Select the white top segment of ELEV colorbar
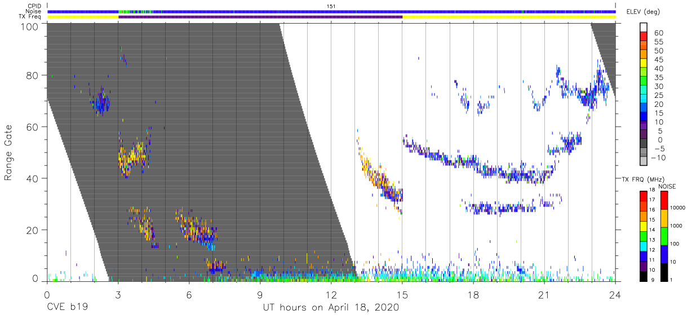 pyautogui.click(x=645, y=28)
